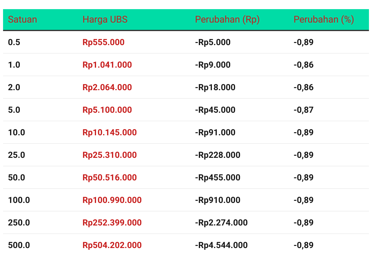Click the Rp25.310.000 price value

click(x=109, y=155)
